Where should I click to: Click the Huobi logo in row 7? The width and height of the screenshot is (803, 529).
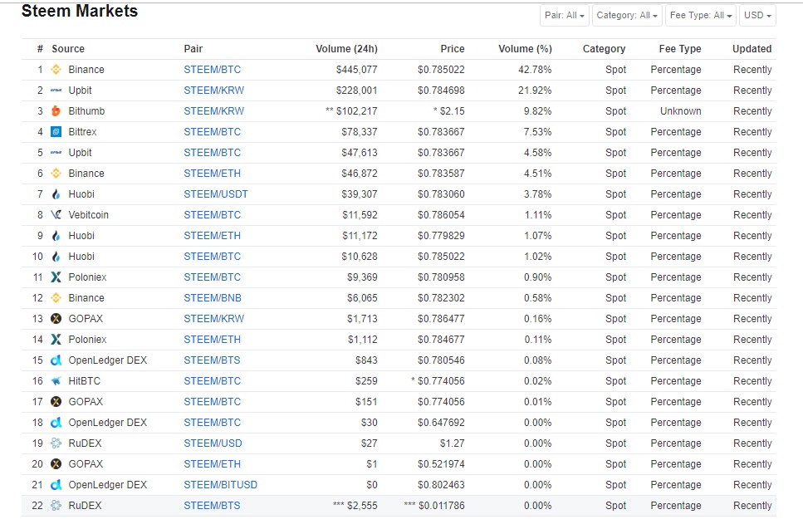(x=56, y=194)
